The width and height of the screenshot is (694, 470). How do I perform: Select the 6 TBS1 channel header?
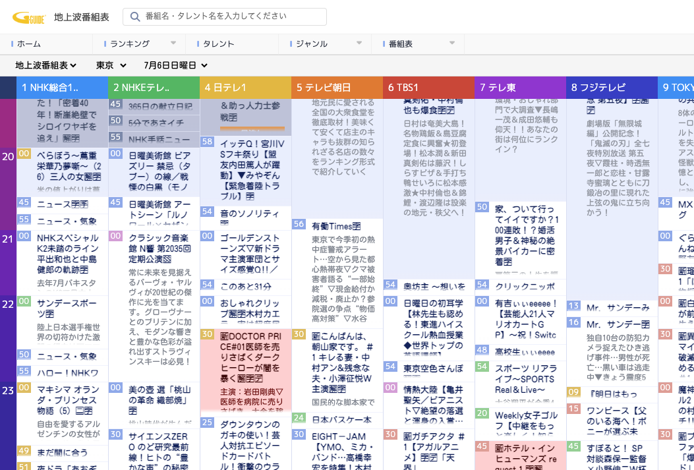(429, 88)
